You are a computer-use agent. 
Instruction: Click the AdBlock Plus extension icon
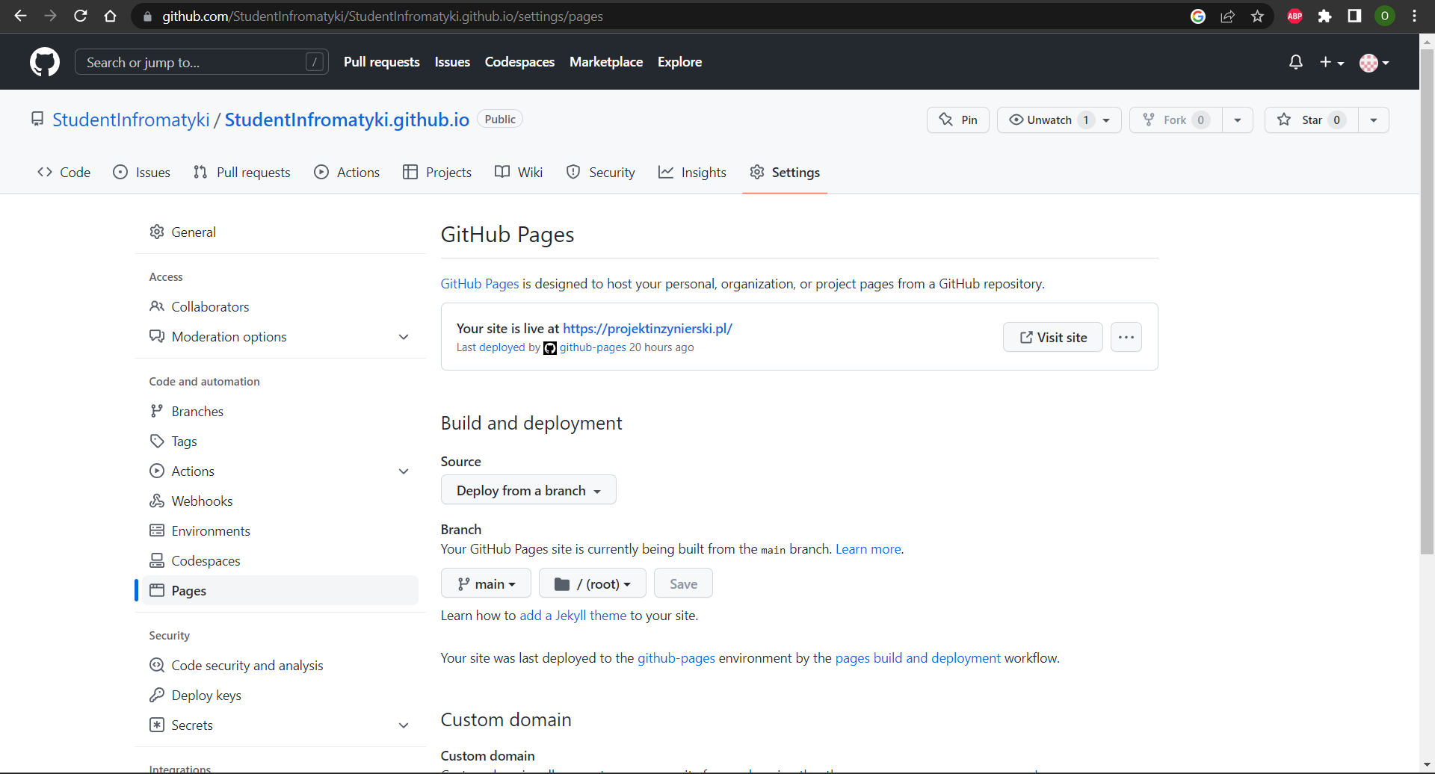coord(1295,16)
